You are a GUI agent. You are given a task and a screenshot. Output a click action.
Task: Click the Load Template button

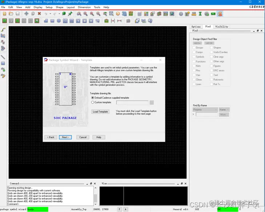click(100, 111)
